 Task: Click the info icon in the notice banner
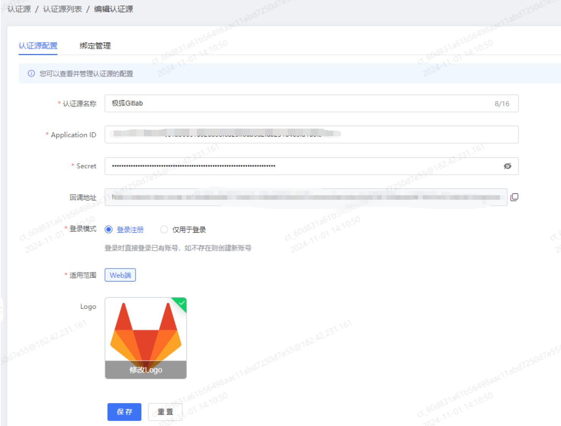(31, 73)
